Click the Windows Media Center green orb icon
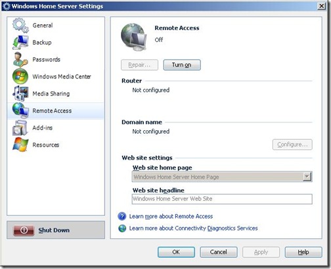 click(20, 77)
